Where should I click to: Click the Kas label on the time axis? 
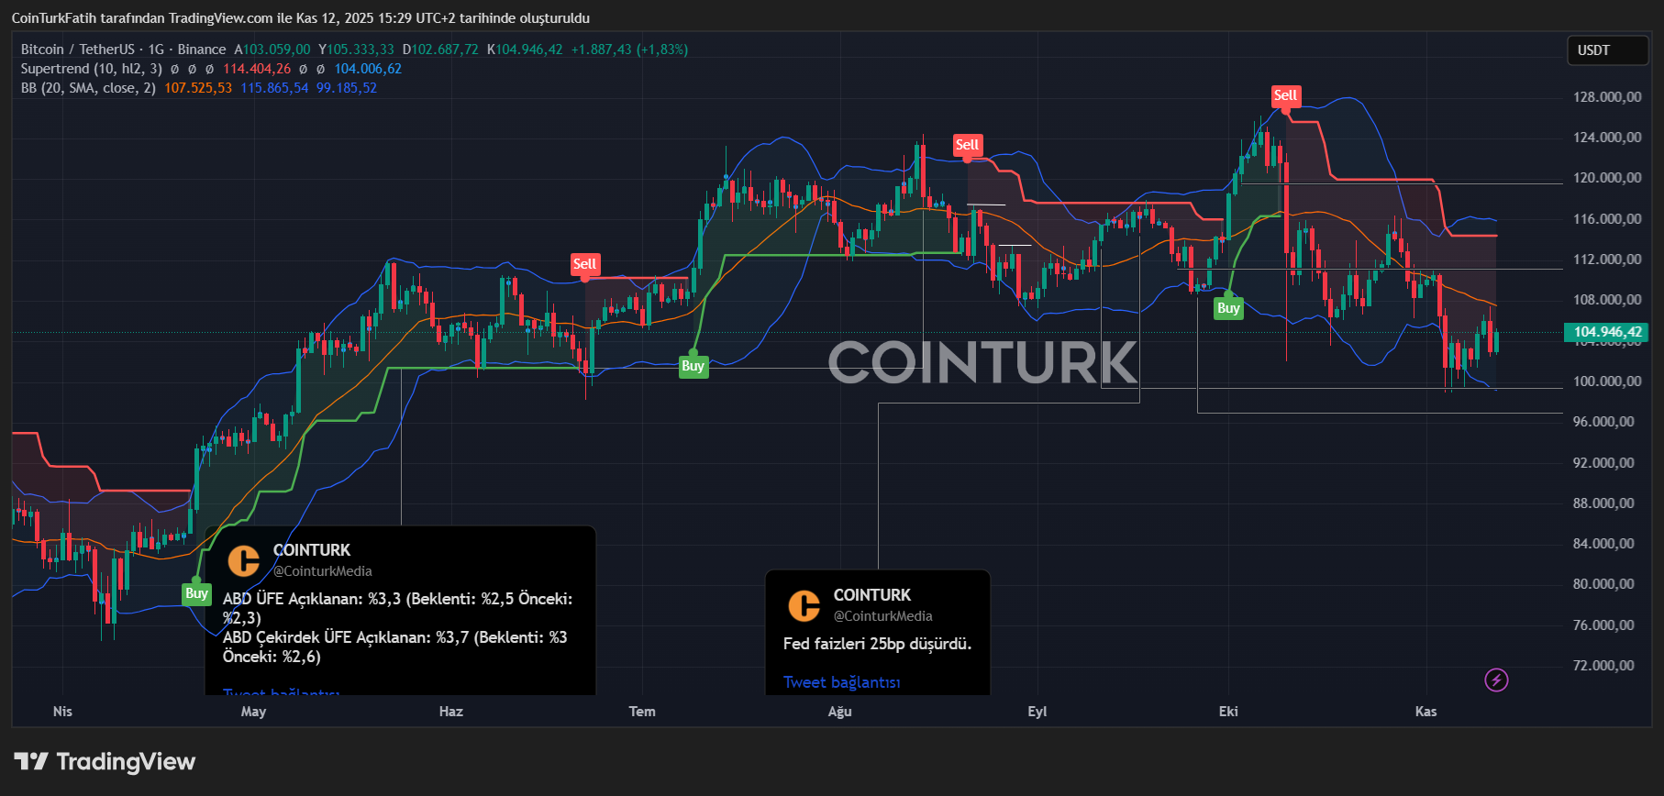tap(1426, 712)
